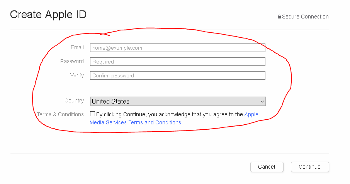Image resolution: width=350 pixels, height=184 pixels.
Task: Click the lock icon beside Secure Connection
Action: (x=279, y=17)
